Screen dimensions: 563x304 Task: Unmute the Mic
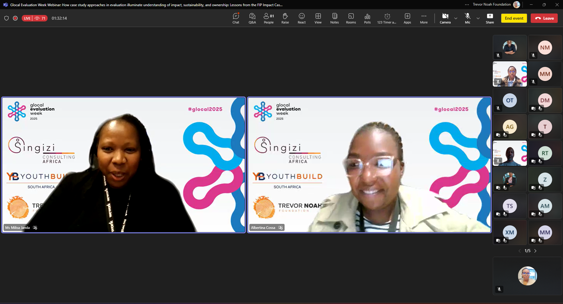pyautogui.click(x=468, y=18)
